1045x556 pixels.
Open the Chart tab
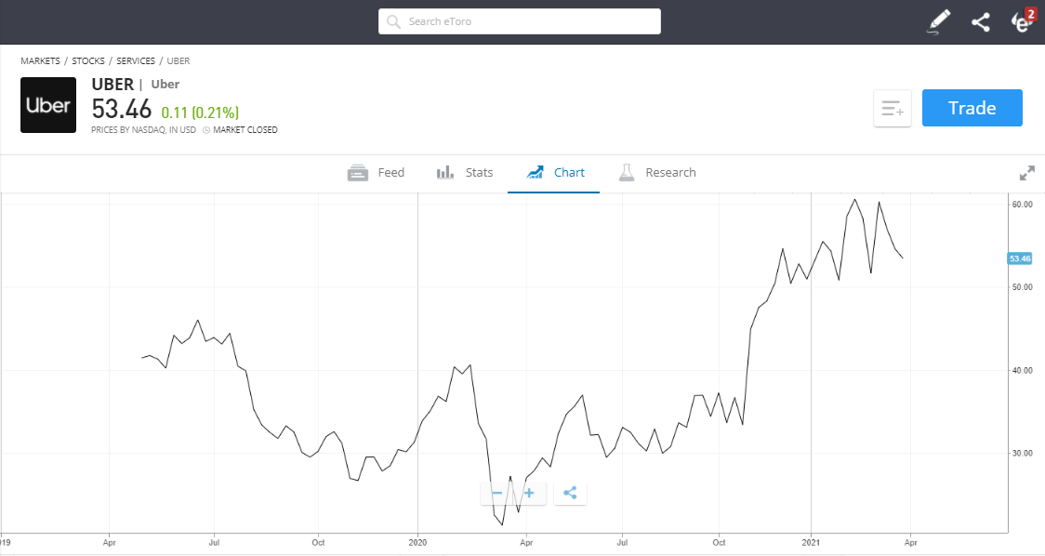[554, 172]
